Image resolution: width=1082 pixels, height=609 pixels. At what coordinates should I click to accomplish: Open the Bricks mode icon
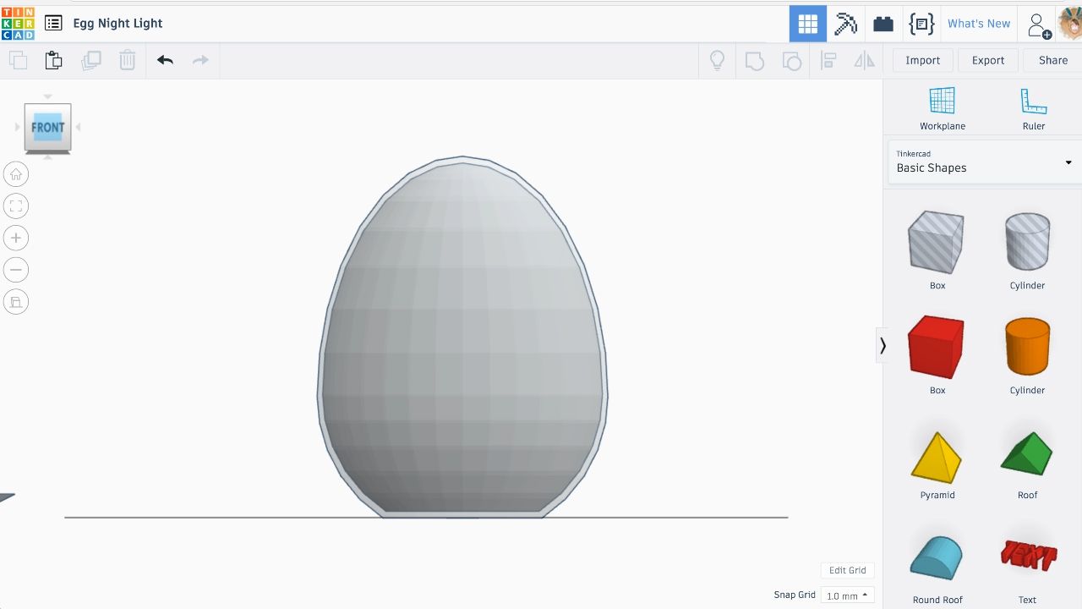pos(883,24)
